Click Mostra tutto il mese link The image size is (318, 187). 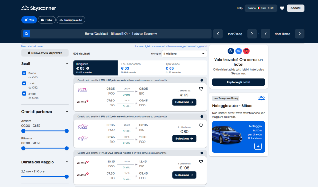click(x=32, y=46)
